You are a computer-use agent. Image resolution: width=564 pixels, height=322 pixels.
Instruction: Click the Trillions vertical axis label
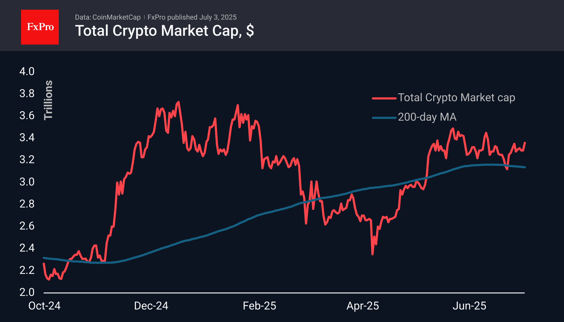click(48, 100)
